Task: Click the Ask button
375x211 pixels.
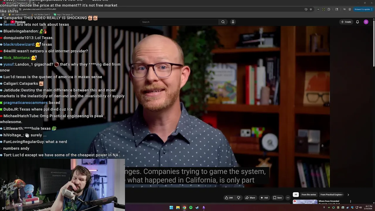Action: tap(264, 198)
